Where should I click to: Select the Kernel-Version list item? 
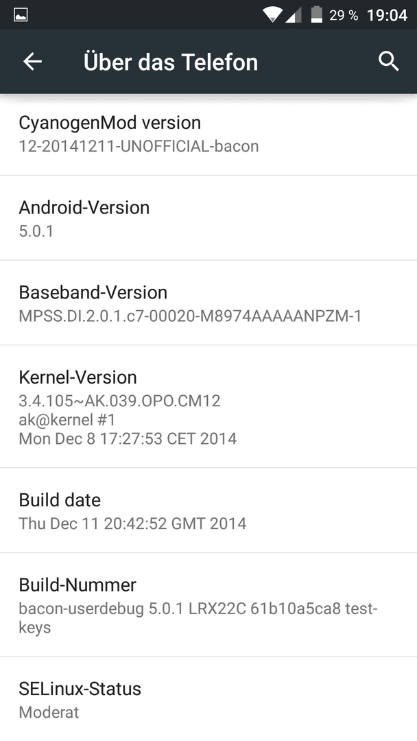208,407
